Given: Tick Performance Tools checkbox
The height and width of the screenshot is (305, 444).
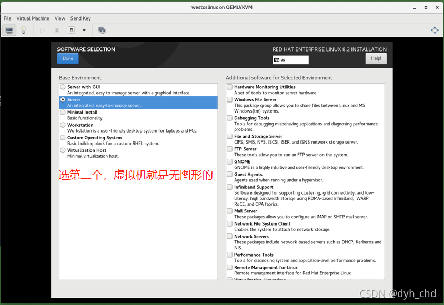Looking at the screenshot, I should coord(230,255).
